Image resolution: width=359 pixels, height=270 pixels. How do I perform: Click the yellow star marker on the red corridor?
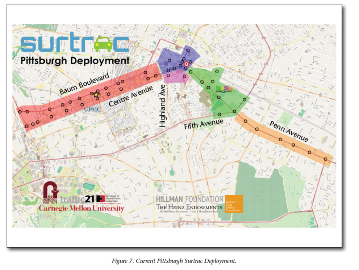[x=96, y=94]
